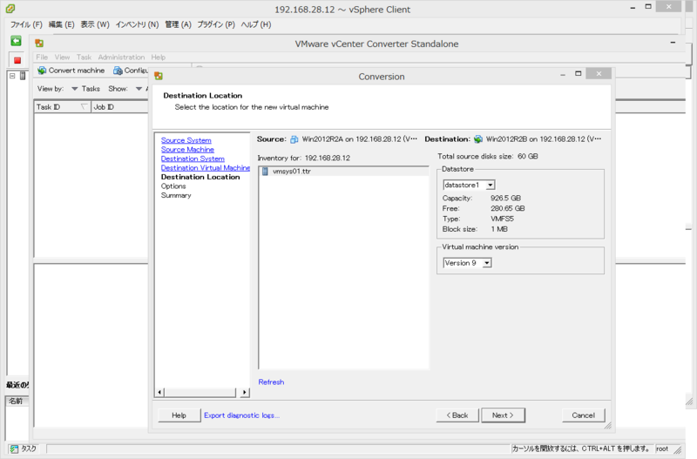Click the Convert machine toolbar icon
697x459 pixels.
(x=42, y=71)
